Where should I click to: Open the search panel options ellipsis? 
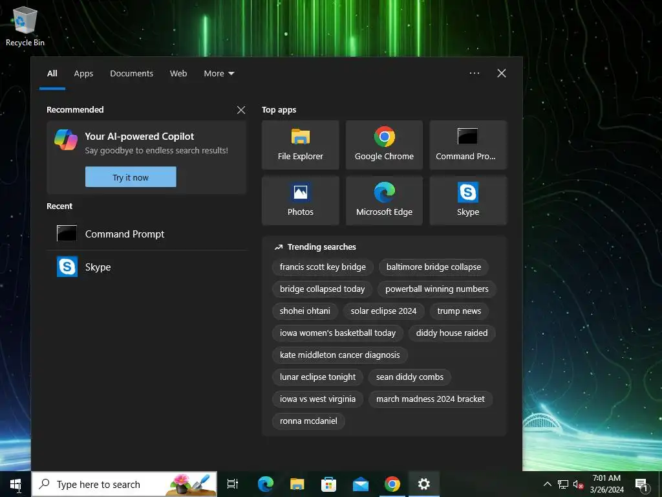point(475,73)
